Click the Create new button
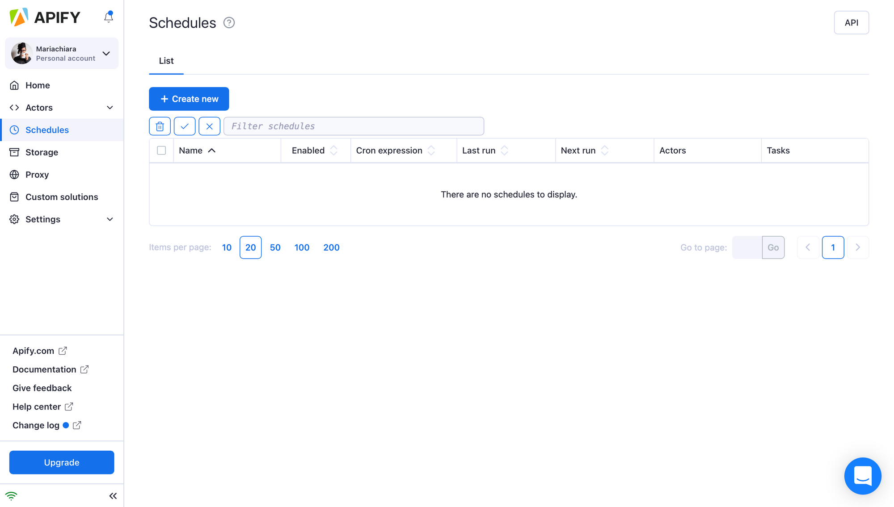The image size is (894, 507). click(x=189, y=99)
